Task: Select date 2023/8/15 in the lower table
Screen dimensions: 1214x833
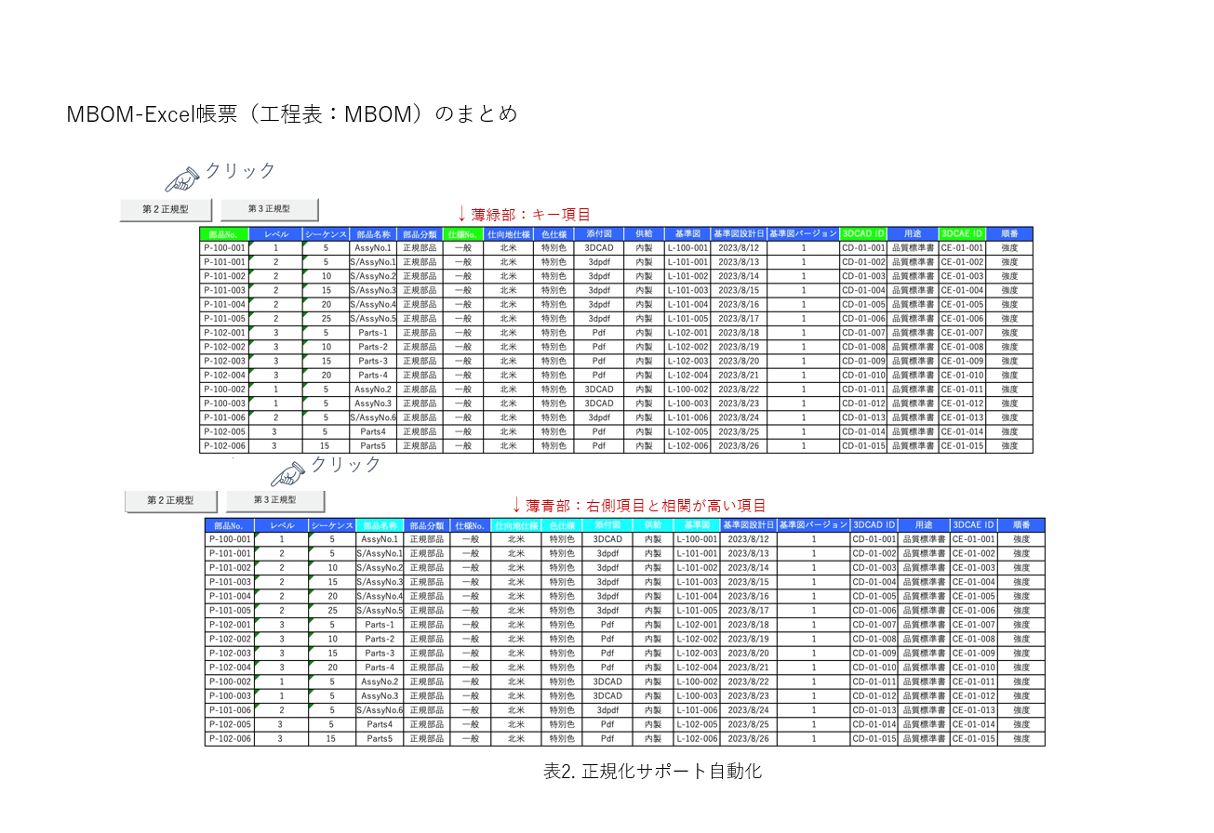Action: coord(748,582)
